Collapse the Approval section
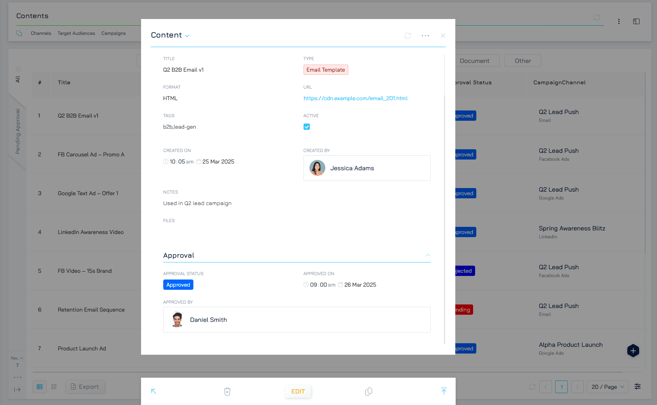 tap(428, 255)
